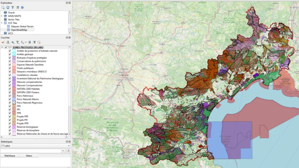The image size is (299, 168).
Task: Select the Parcs Naturels Régionaux layer
Action: 29,103
